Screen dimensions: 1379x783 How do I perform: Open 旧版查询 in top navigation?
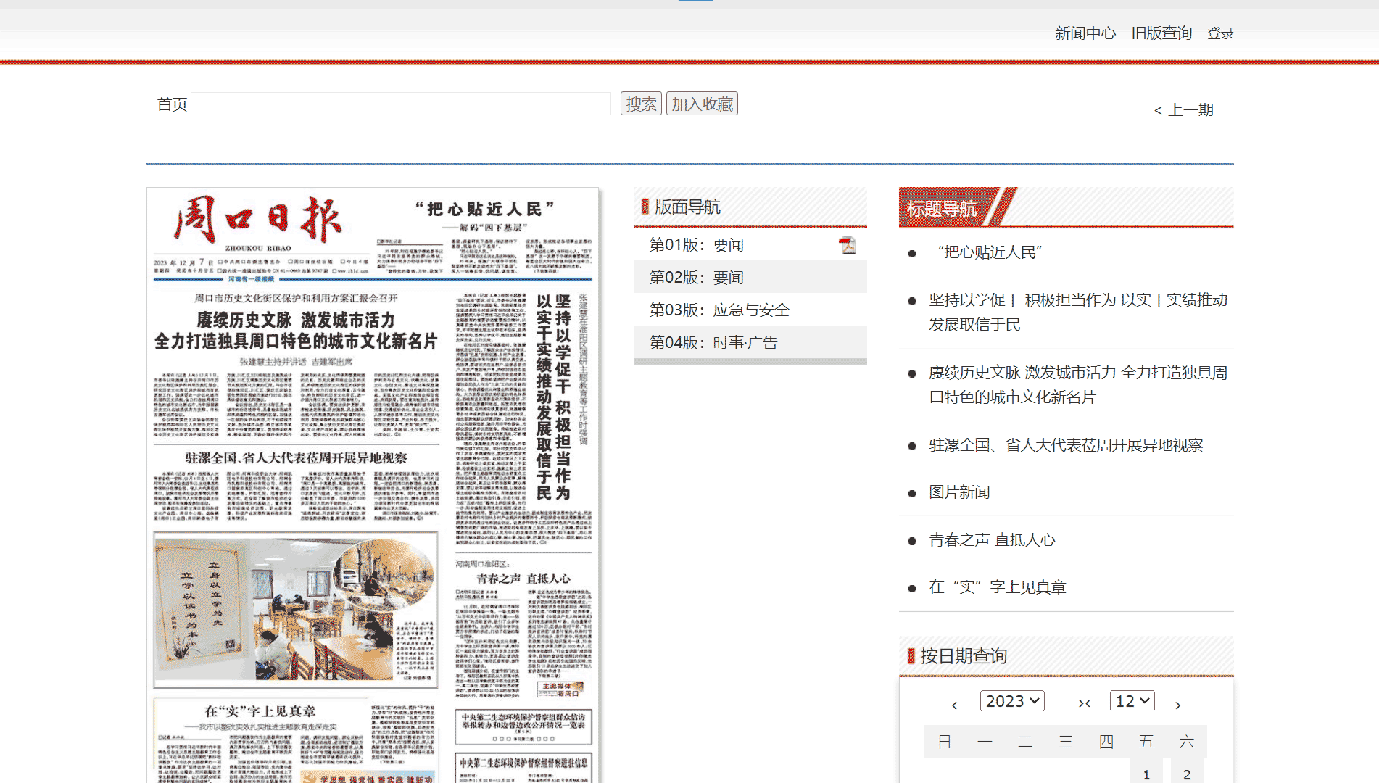point(1162,33)
